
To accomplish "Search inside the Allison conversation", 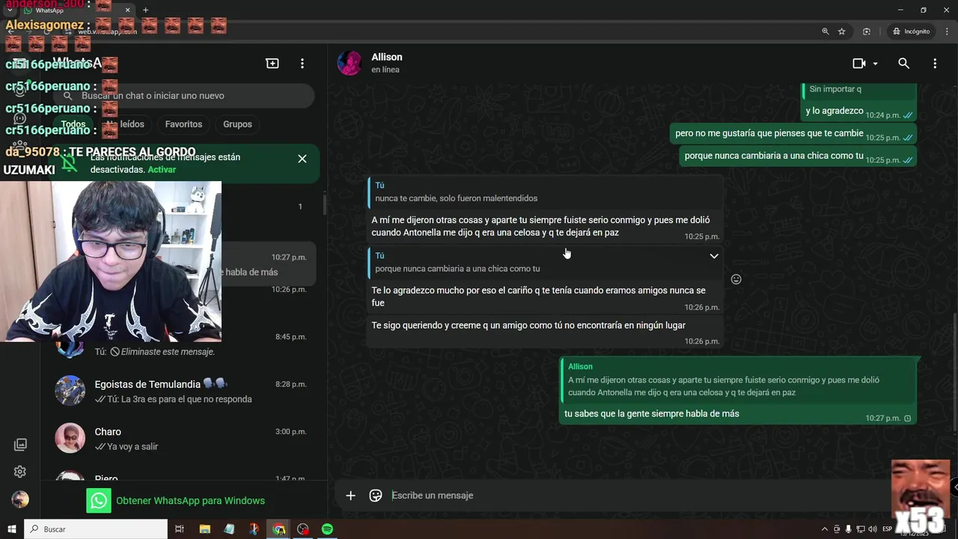I will (x=904, y=64).
